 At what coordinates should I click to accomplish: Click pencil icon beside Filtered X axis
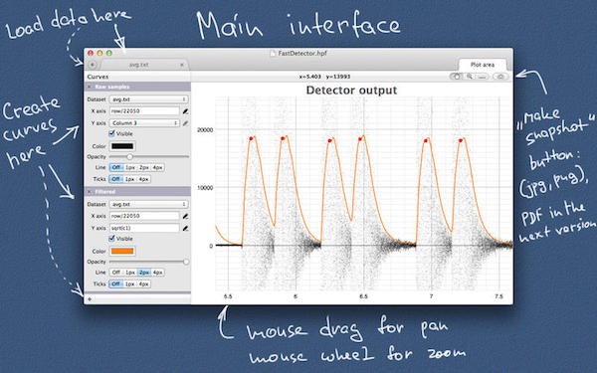tap(185, 216)
